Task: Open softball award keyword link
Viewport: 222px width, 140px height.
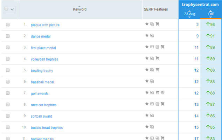Action: [41, 116]
